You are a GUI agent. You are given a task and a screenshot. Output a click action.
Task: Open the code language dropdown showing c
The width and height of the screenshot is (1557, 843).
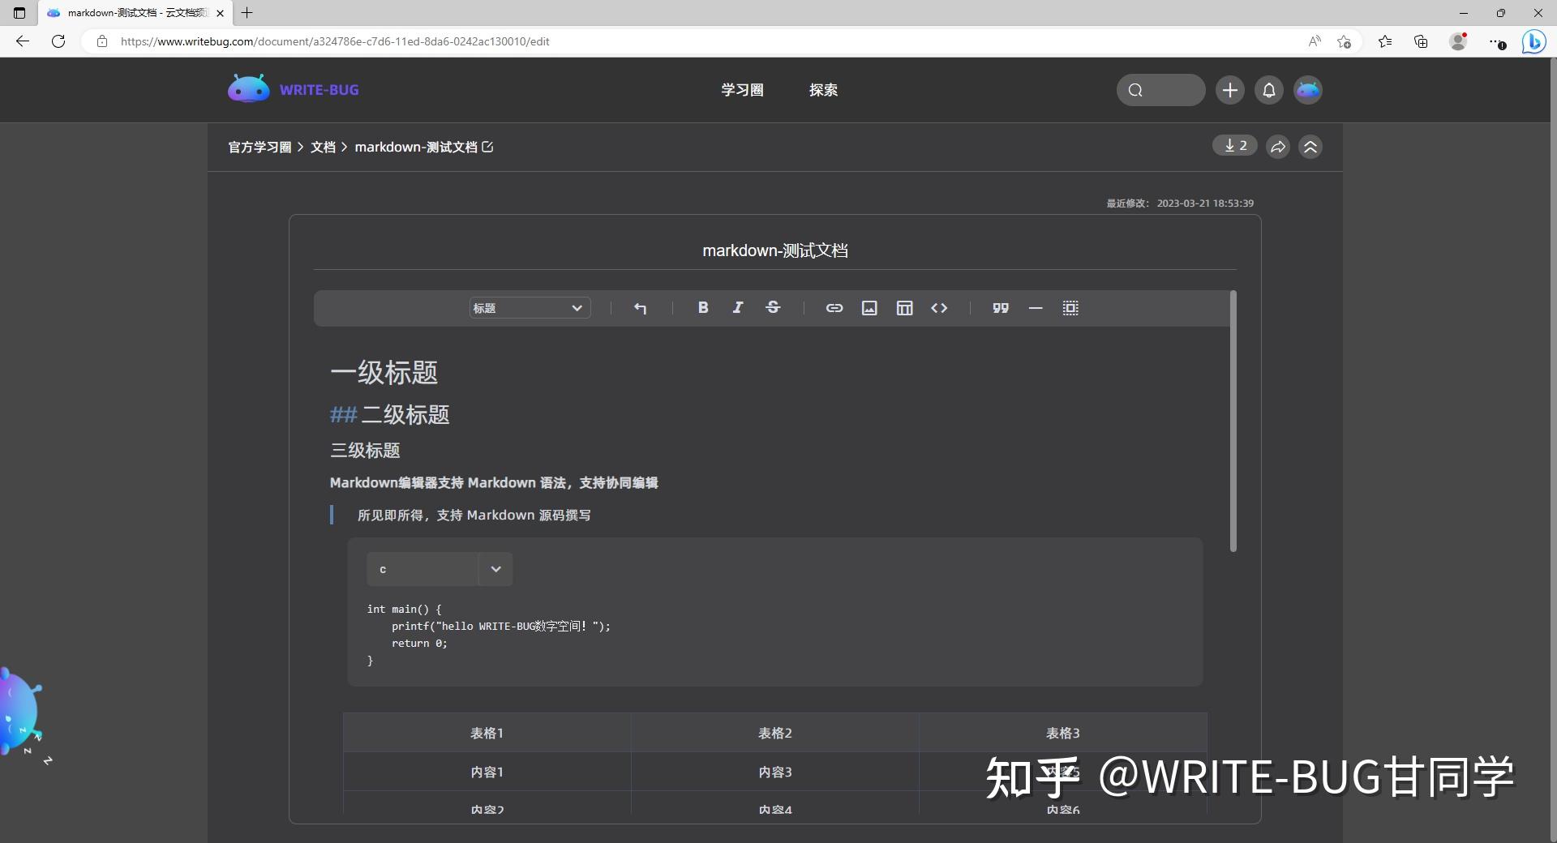point(440,569)
